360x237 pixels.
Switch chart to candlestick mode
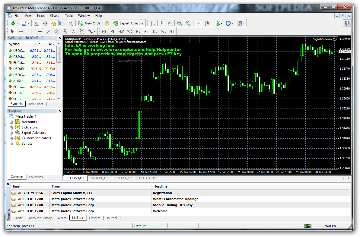[161, 23]
